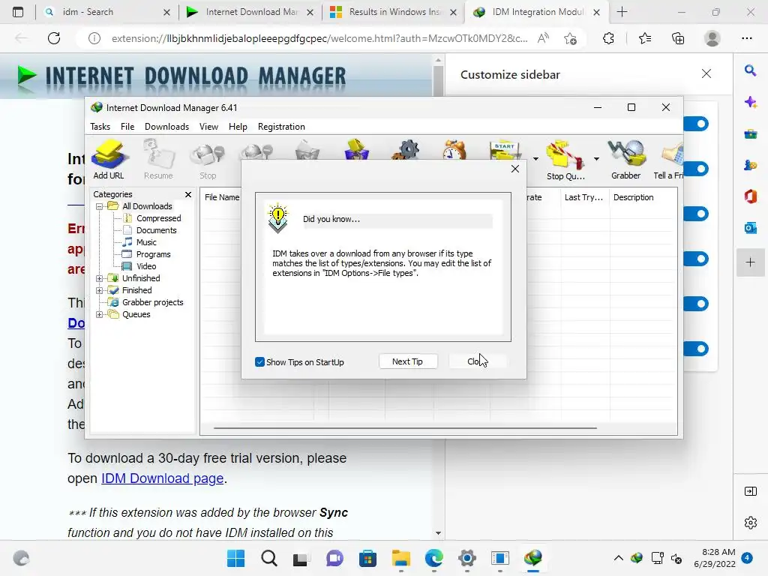Open the File menu in IDM

tap(127, 126)
